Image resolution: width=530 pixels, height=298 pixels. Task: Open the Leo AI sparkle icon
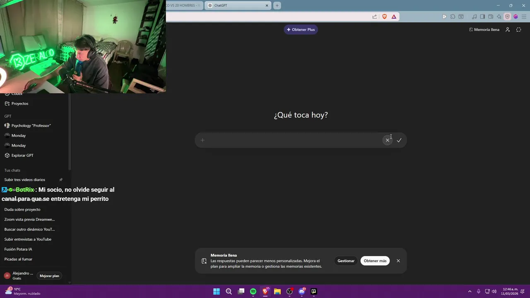(x=499, y=17)
